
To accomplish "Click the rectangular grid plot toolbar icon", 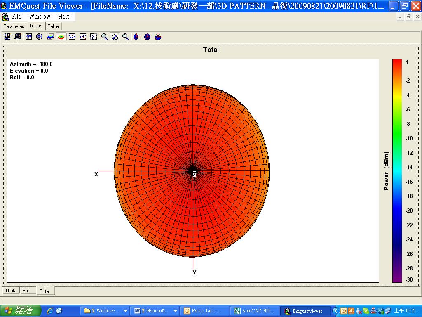I will pyautogui.click(x=28, y=37).
